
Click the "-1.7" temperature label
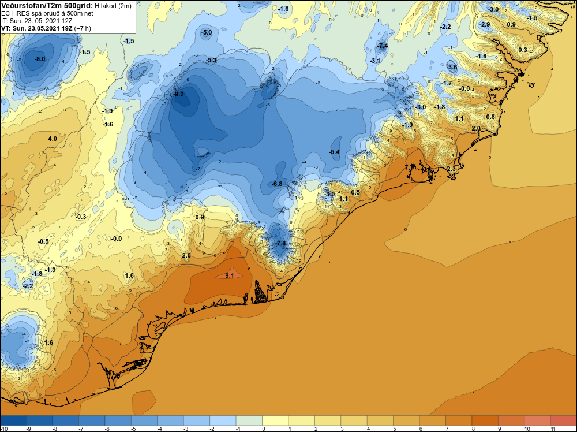click(x=447, y=84)
